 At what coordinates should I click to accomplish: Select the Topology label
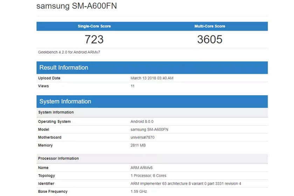(47, 176)
